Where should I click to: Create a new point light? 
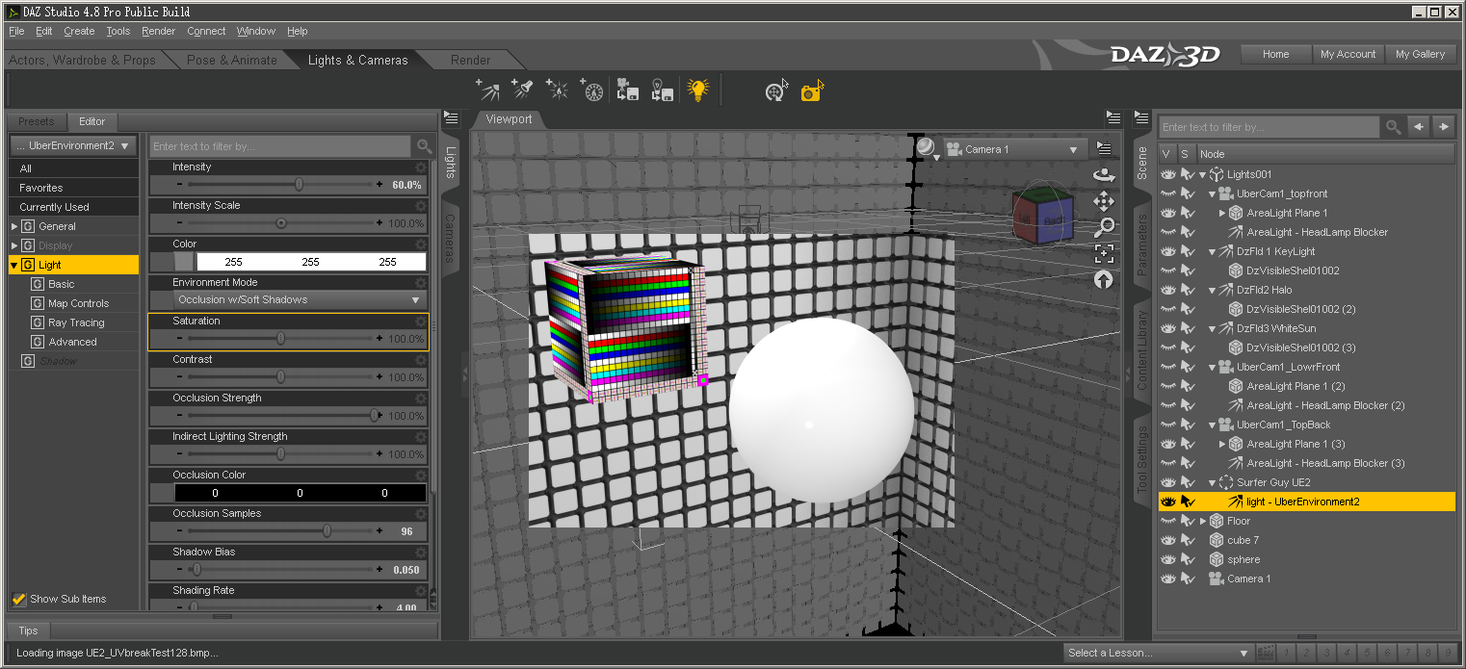(557, 90)
